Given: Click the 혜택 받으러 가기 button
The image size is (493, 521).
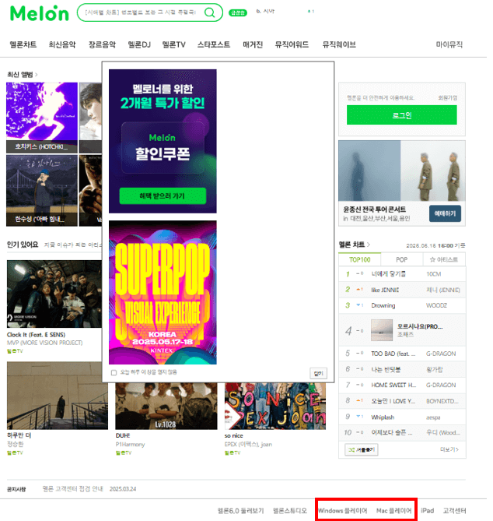Looking at the screenshot, I should (163, 196).
